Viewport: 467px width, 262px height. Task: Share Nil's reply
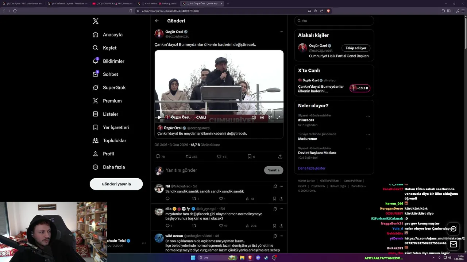[281, 199]
